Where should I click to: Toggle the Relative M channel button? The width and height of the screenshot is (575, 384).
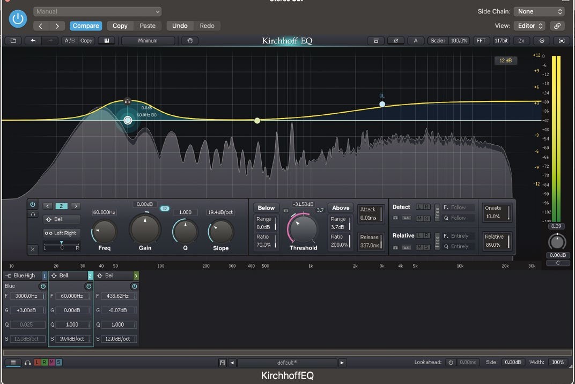419,247
